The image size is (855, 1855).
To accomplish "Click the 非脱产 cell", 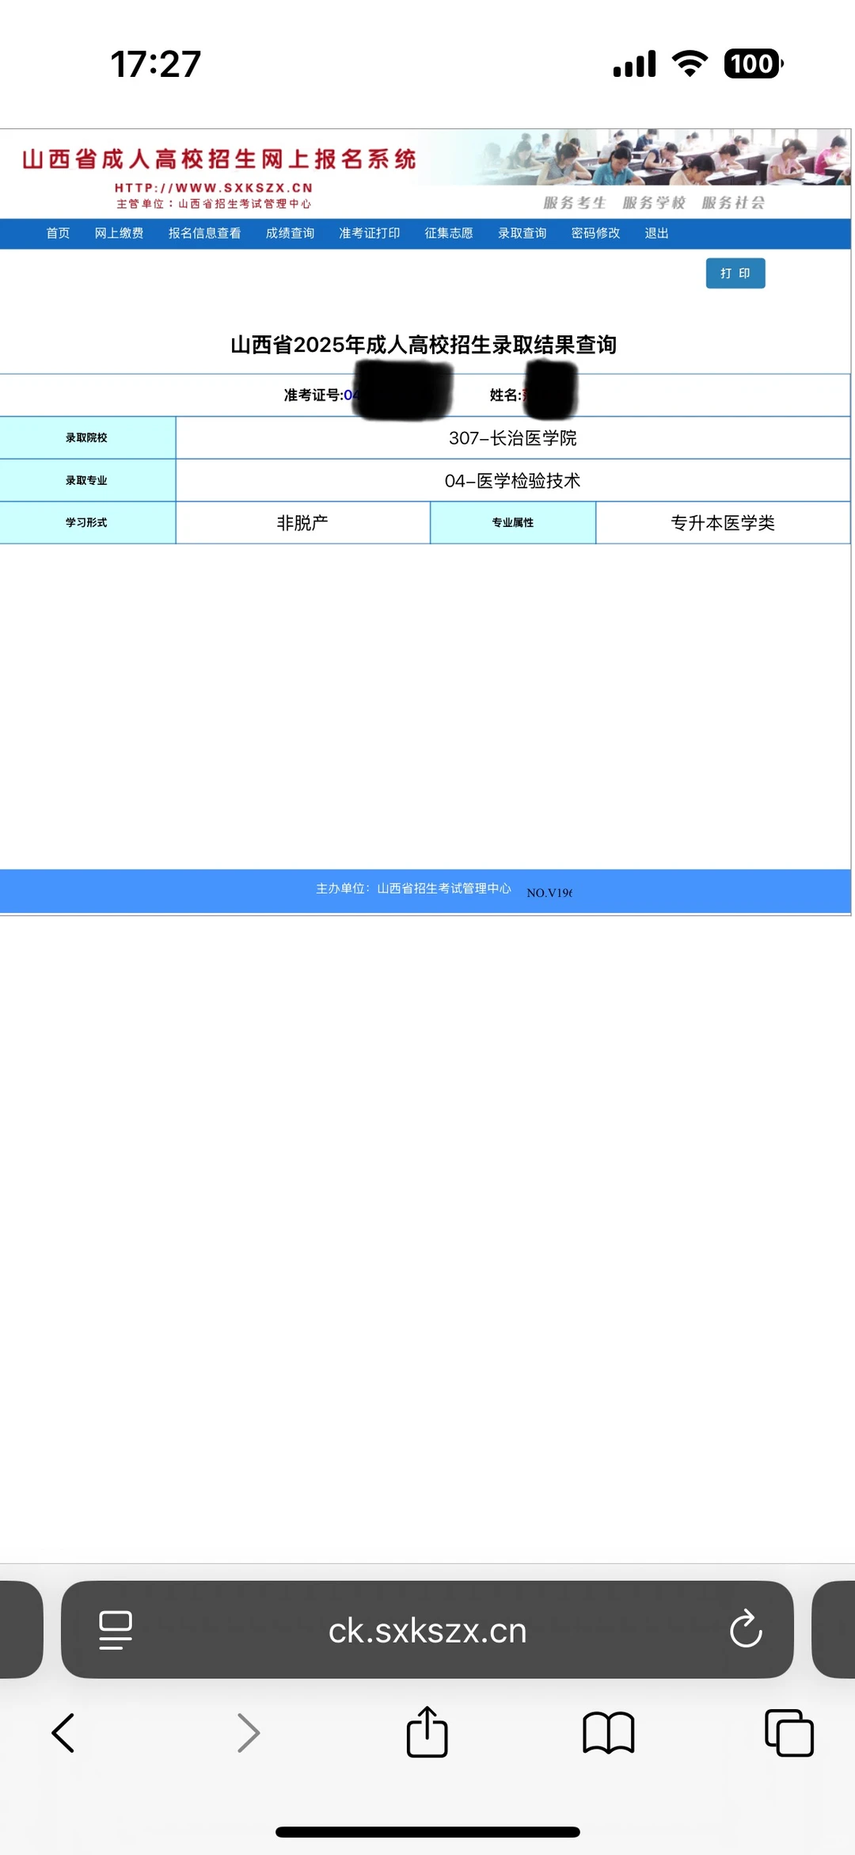I will pos(302,522).
